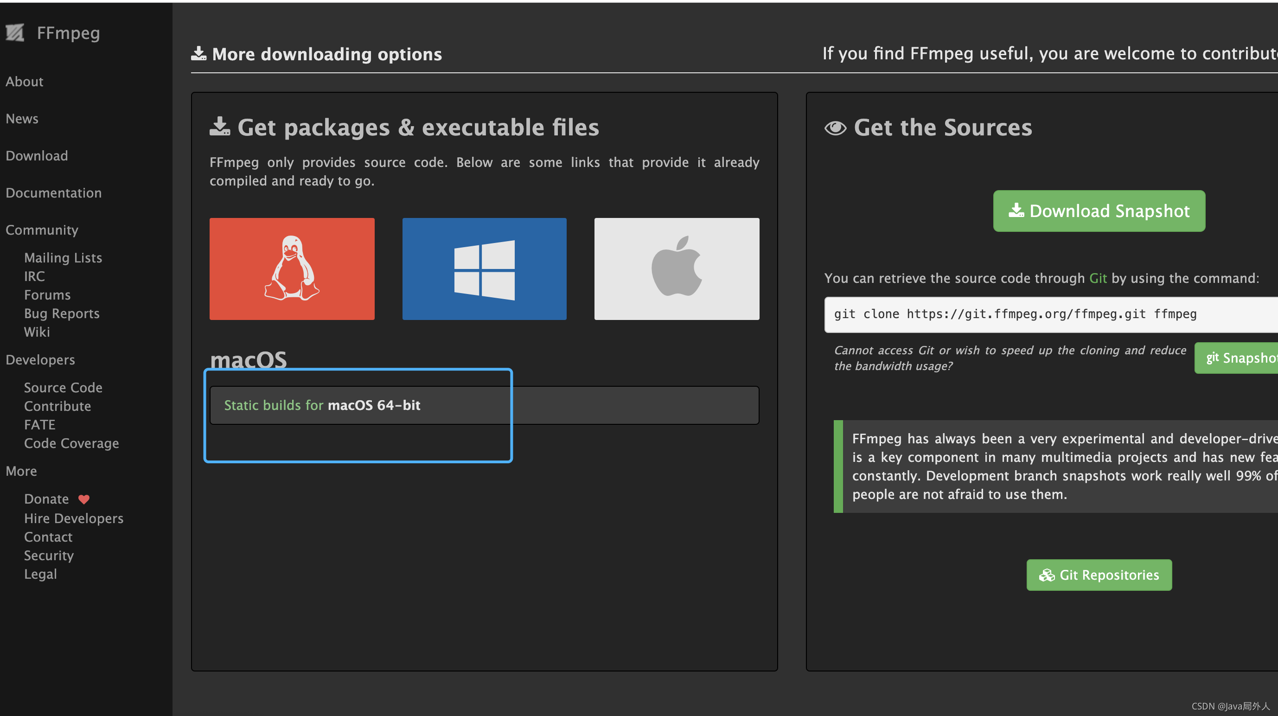Click the Linux penguin icon tile
1278x716 pixels.
292,268
